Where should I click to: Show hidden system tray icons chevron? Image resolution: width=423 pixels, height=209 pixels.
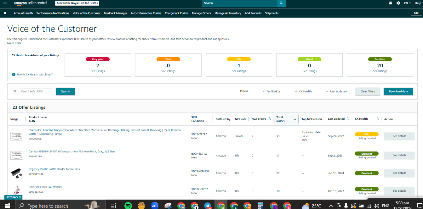pos(331,206)
